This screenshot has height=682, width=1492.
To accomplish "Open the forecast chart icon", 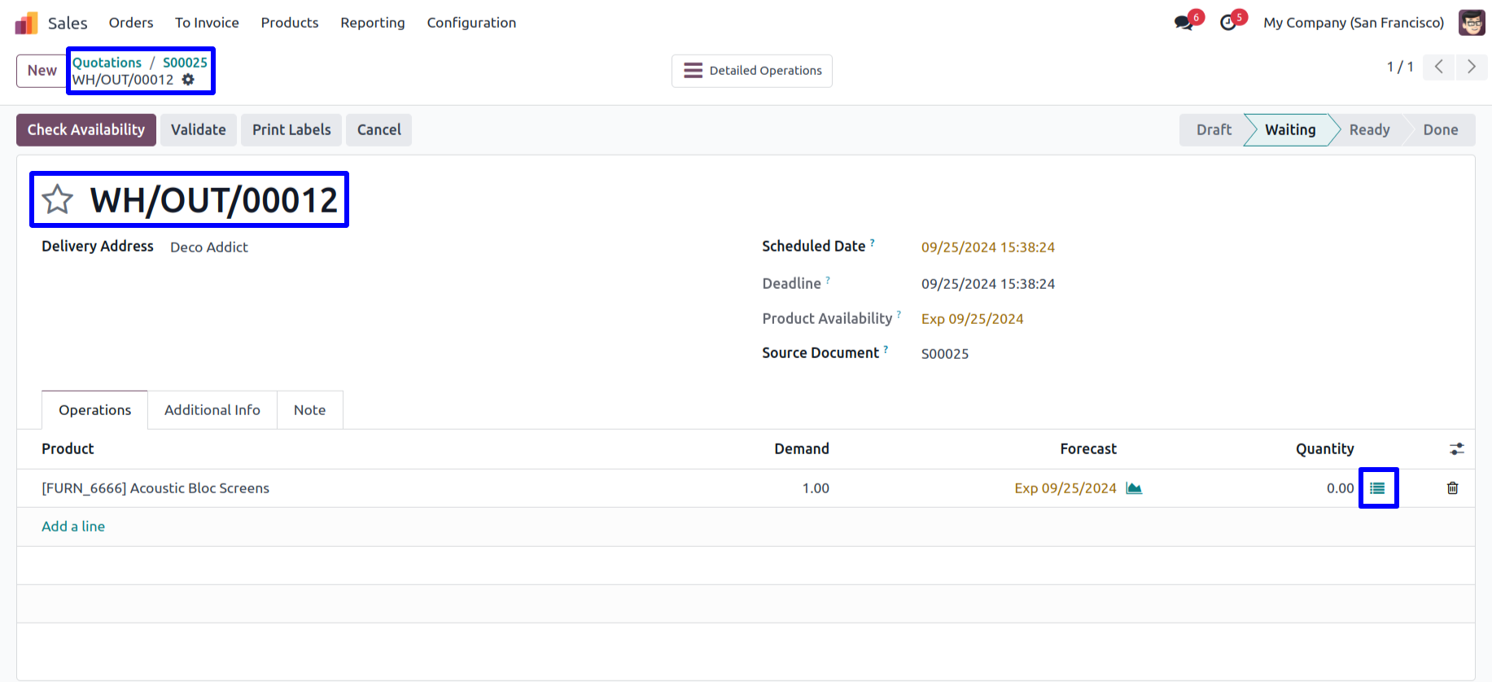I will pyautogui.click(x=1134, y=488).
